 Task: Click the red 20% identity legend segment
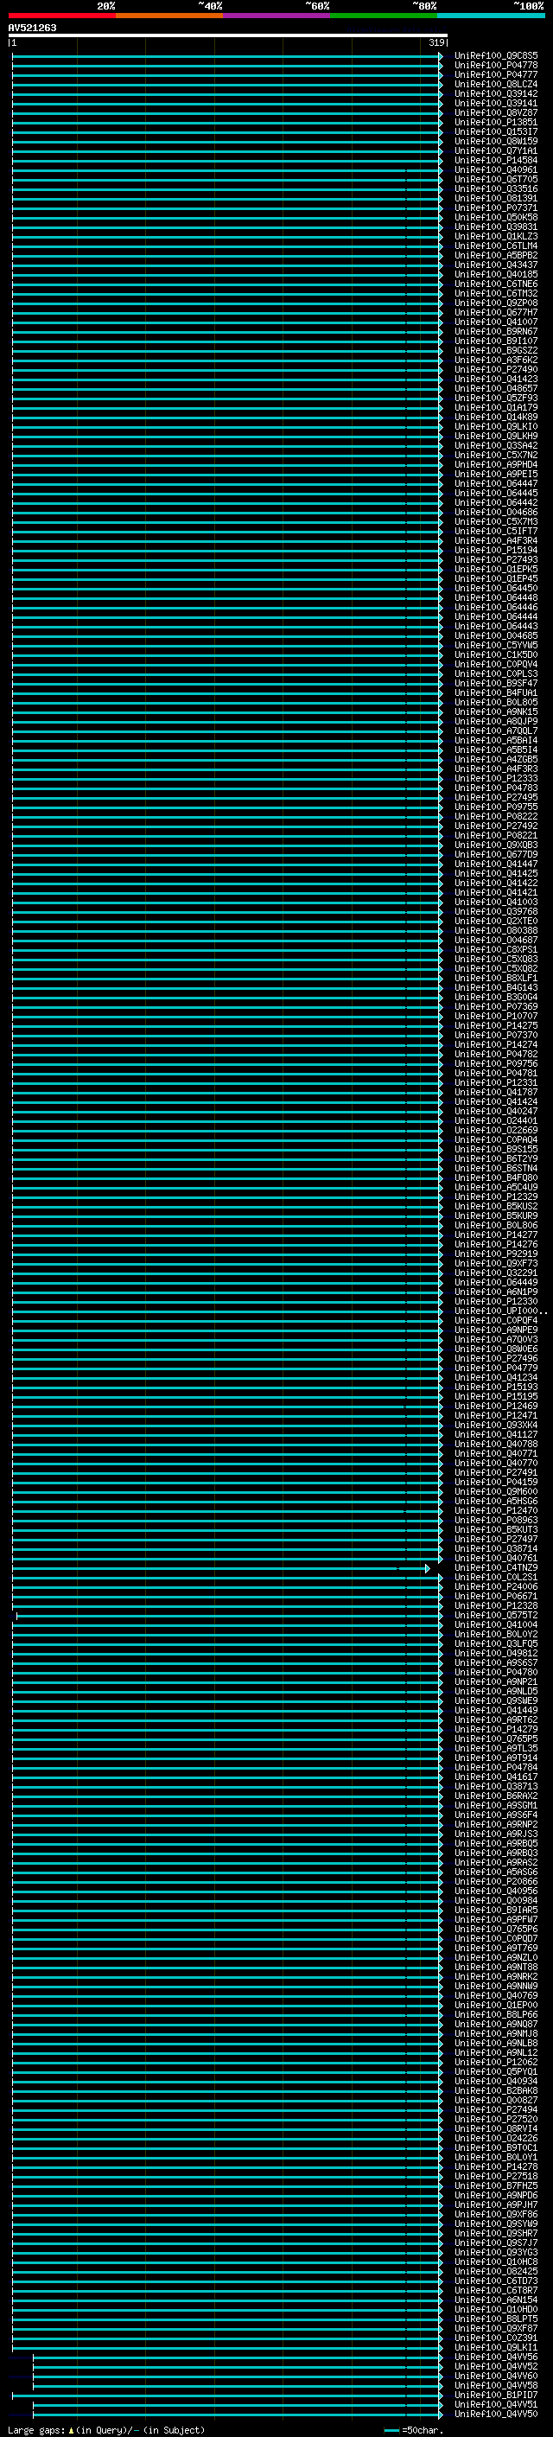61,16
